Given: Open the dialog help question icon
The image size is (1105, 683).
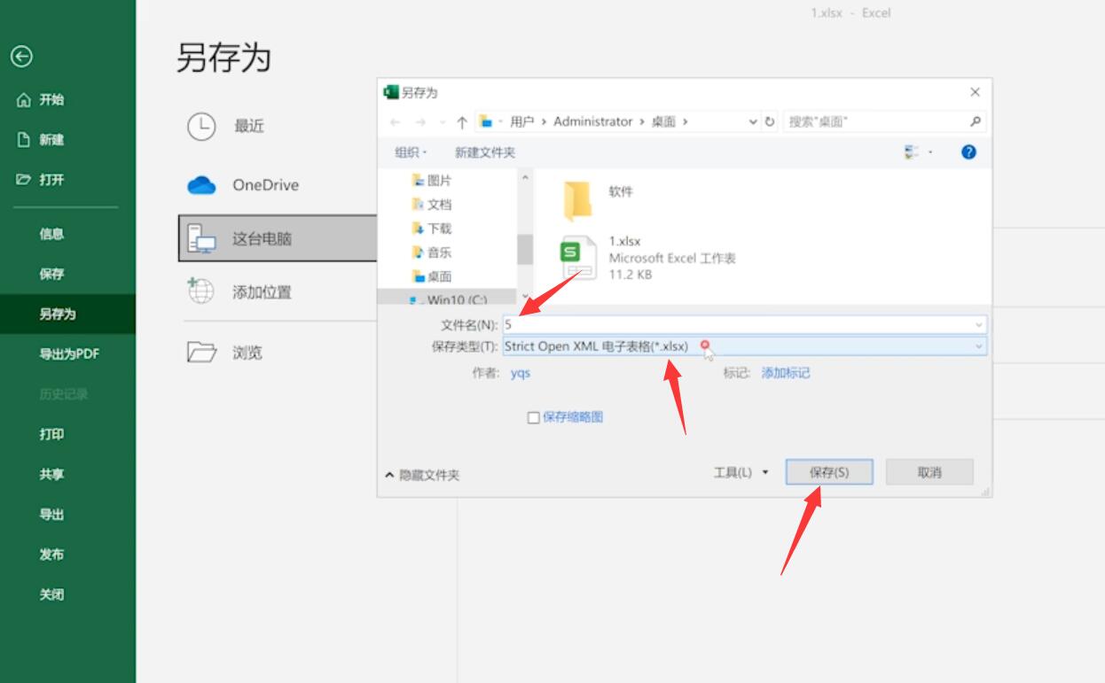Looking at the screenshot, I should click(968, 152).
